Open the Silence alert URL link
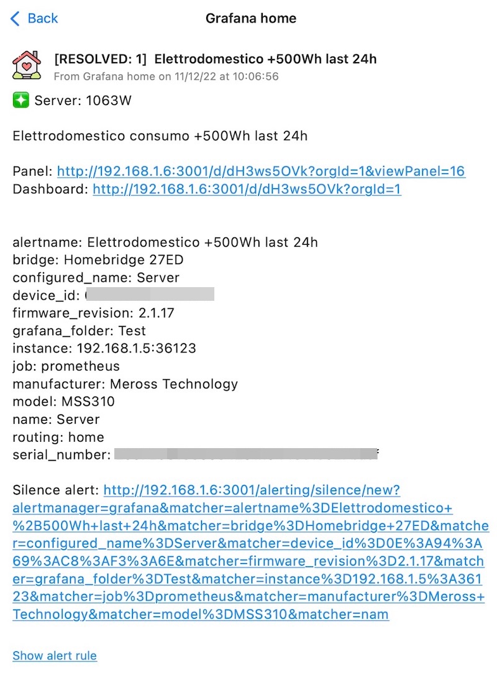 (x=250, y=552)
